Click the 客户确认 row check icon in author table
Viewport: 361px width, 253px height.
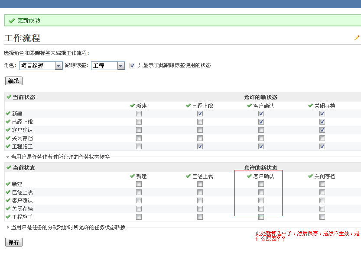8,200
